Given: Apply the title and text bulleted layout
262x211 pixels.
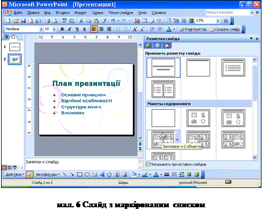Looking at the screenshot, I should coord(233,68).
